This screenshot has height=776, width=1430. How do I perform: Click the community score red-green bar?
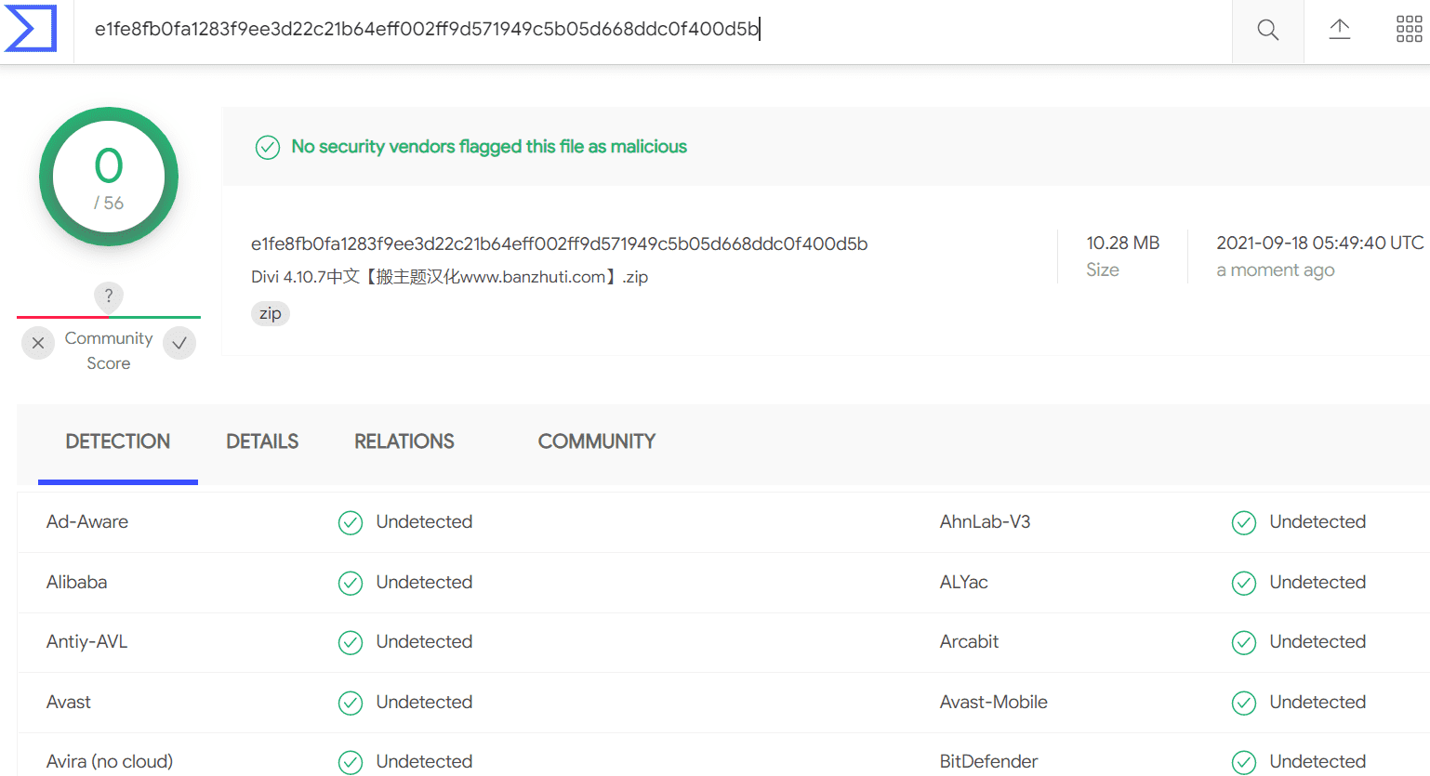click(x=109, y=317)
